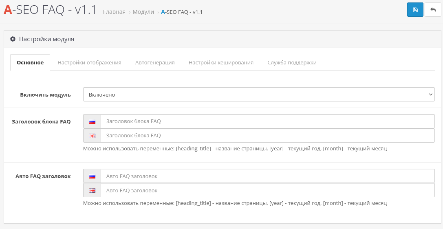Click the A-SEO FAQ - v1.1 breadcrumb link
This screenshot has width=443, height=229.
(182, 12)
